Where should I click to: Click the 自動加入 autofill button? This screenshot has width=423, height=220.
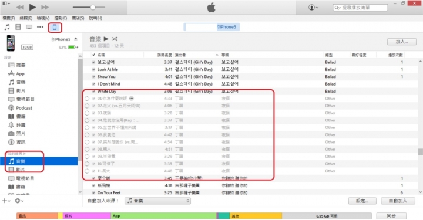coord(398,201)
